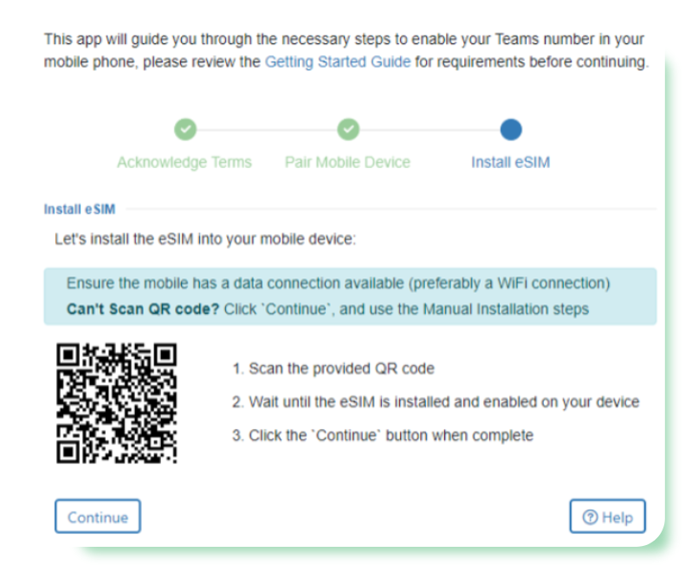Screen dimensions: 685x565
Task: Click the eSIM QR code image
Action: [x=117, y=403]
